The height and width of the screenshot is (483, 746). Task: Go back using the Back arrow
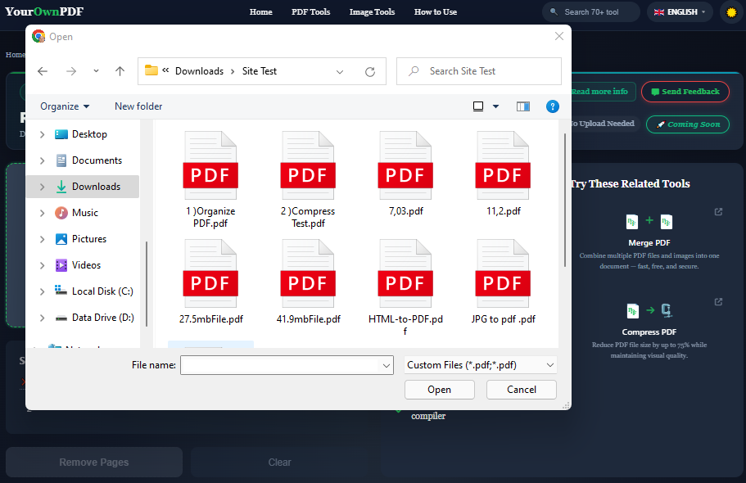pos(43,71)
